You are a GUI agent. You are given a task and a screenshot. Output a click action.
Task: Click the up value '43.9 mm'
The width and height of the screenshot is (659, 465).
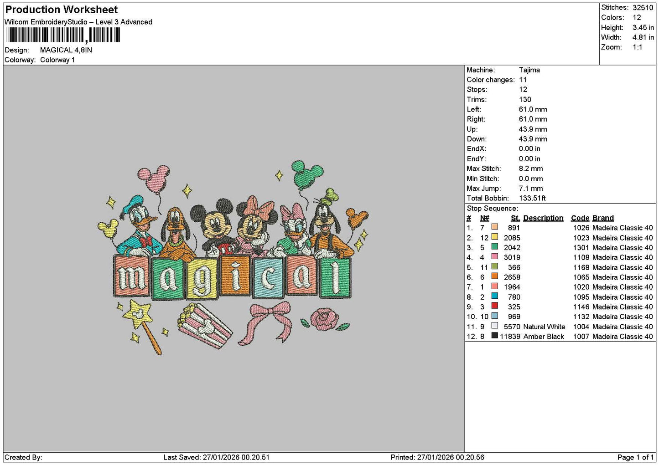point(533,129)
